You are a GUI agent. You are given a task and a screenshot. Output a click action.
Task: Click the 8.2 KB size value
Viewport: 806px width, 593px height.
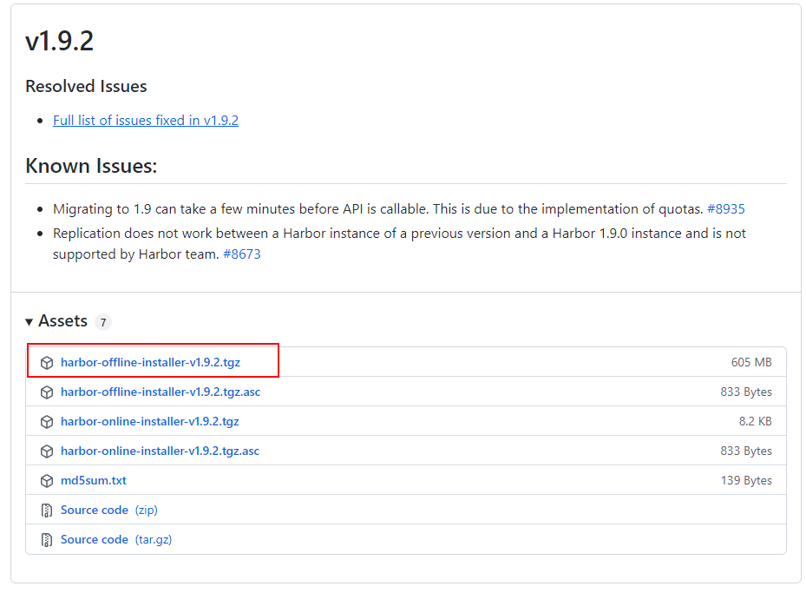tap(755, 421)
